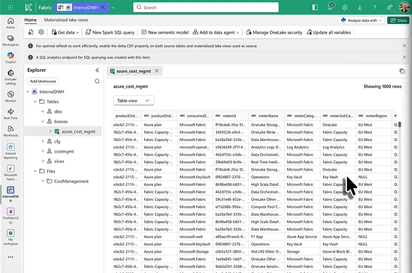Open Workloads in the left sidebar
This screenshot has width=412, height=273.
coord(11,131)
